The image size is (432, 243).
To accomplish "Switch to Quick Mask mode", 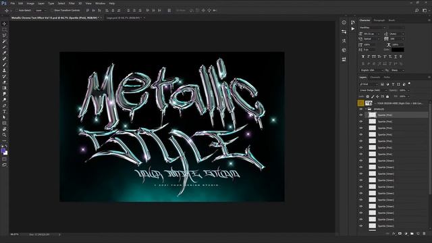I will click(5, 159).
